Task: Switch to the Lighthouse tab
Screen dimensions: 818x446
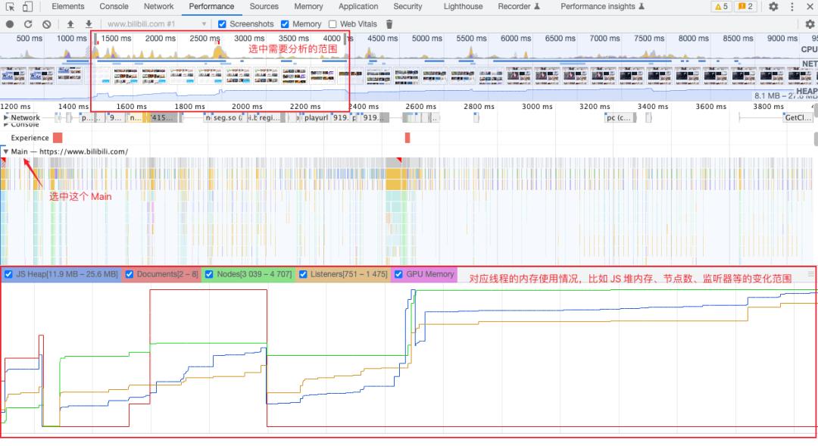Action: (462, 7)
